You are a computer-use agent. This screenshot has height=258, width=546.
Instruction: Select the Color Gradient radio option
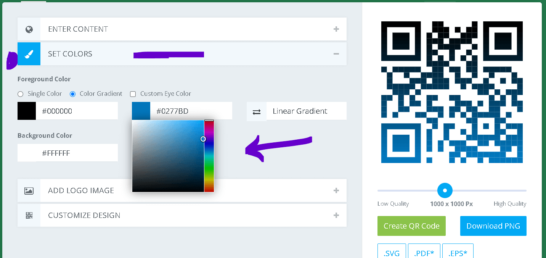point(73,94)
